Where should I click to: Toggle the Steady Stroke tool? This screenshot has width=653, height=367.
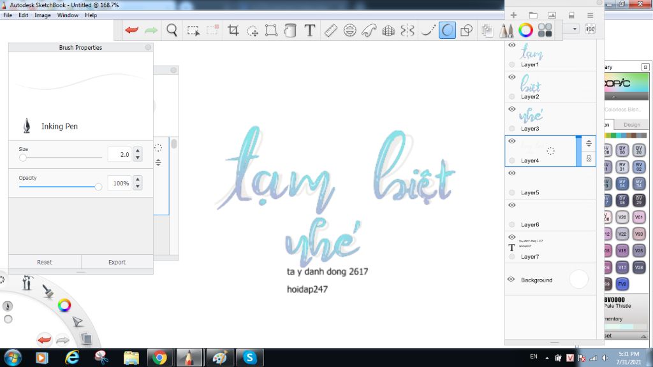(428, 30)
